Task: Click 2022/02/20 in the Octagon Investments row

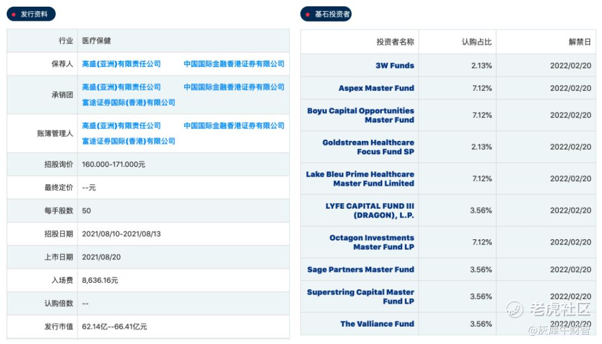Action: pyautogui.click(x=571, y=242)
